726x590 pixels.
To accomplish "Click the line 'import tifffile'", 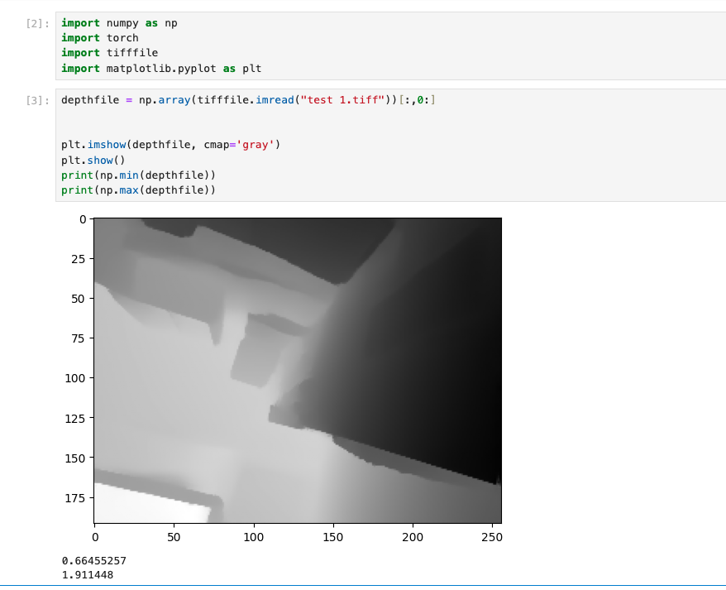I will [109, 53].
